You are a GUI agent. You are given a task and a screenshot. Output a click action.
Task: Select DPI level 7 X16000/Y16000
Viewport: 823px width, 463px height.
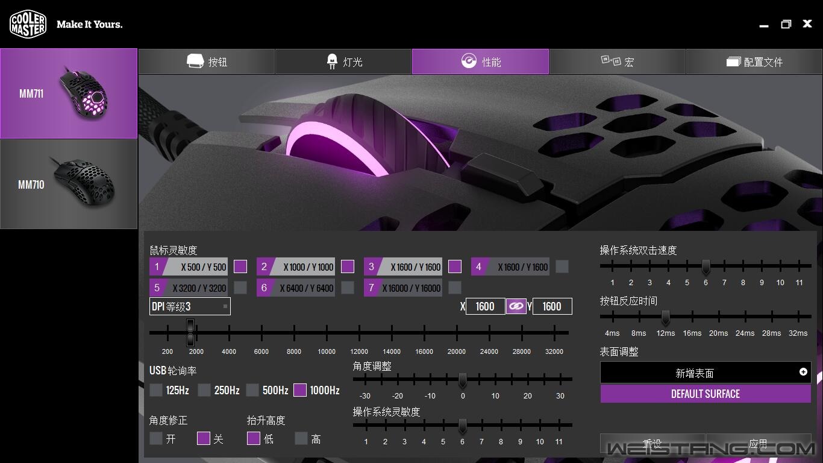[x=403, y=288]
